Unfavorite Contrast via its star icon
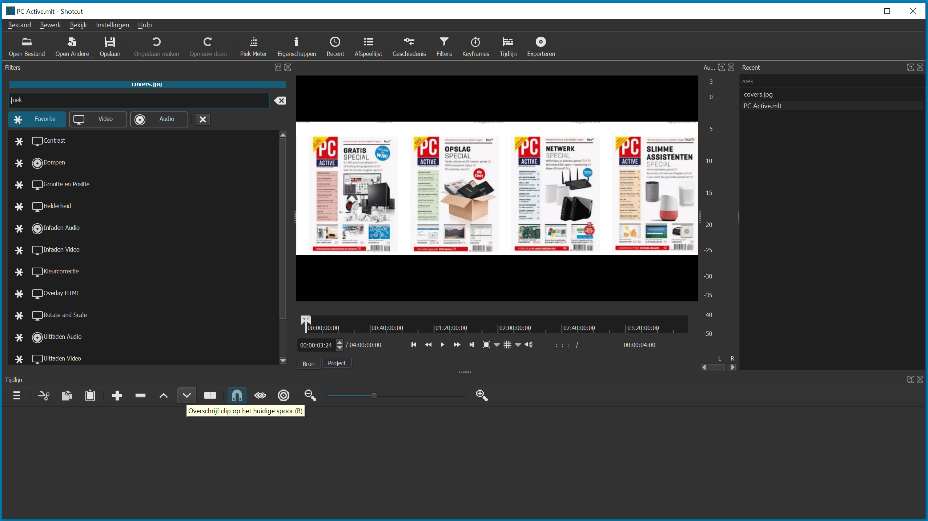The width and height of the screenshot is (928, 521). pyautogui.click(x=19, y=141)
